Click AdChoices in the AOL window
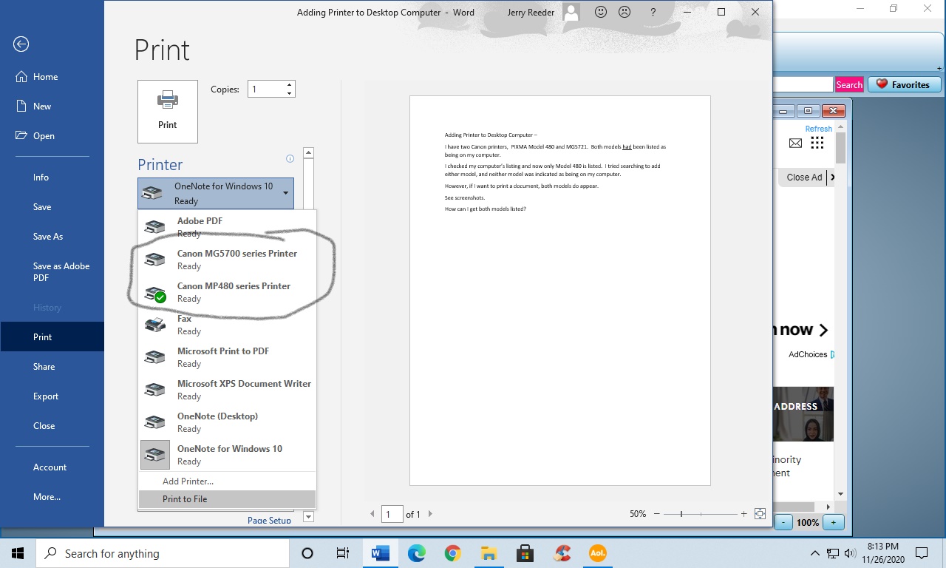 (x=808, y=354)
